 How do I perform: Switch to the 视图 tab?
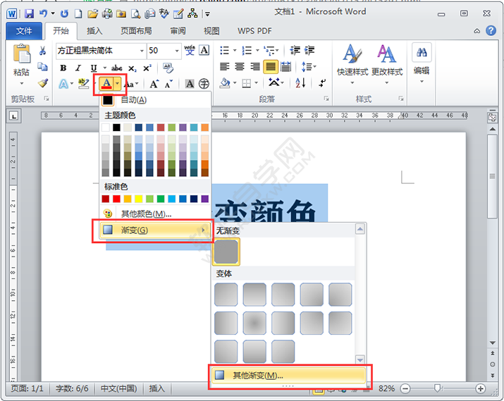point(211,31)
